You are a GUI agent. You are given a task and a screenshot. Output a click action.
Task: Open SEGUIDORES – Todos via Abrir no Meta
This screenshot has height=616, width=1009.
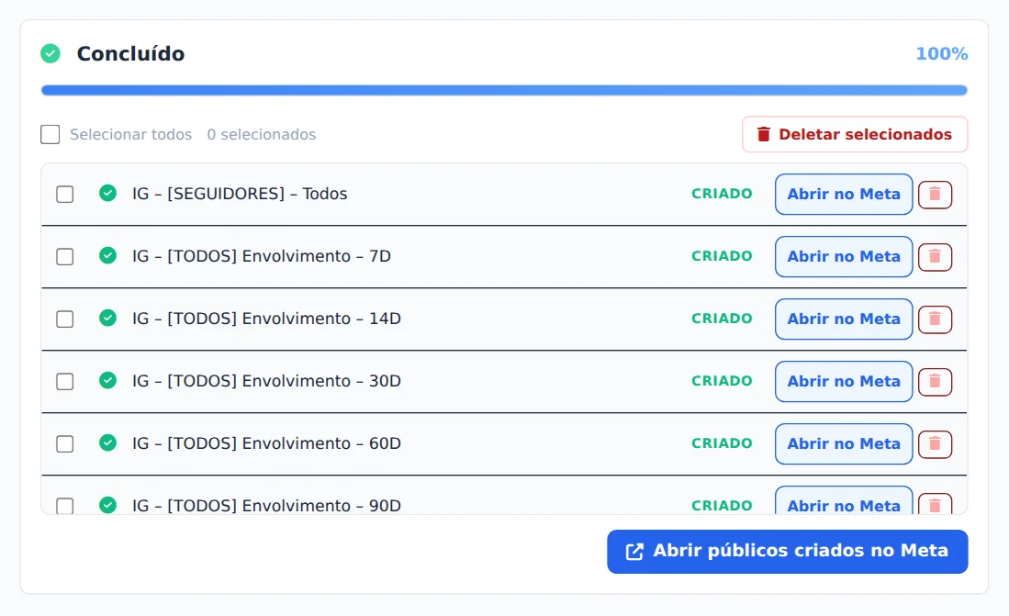(844, 195)
